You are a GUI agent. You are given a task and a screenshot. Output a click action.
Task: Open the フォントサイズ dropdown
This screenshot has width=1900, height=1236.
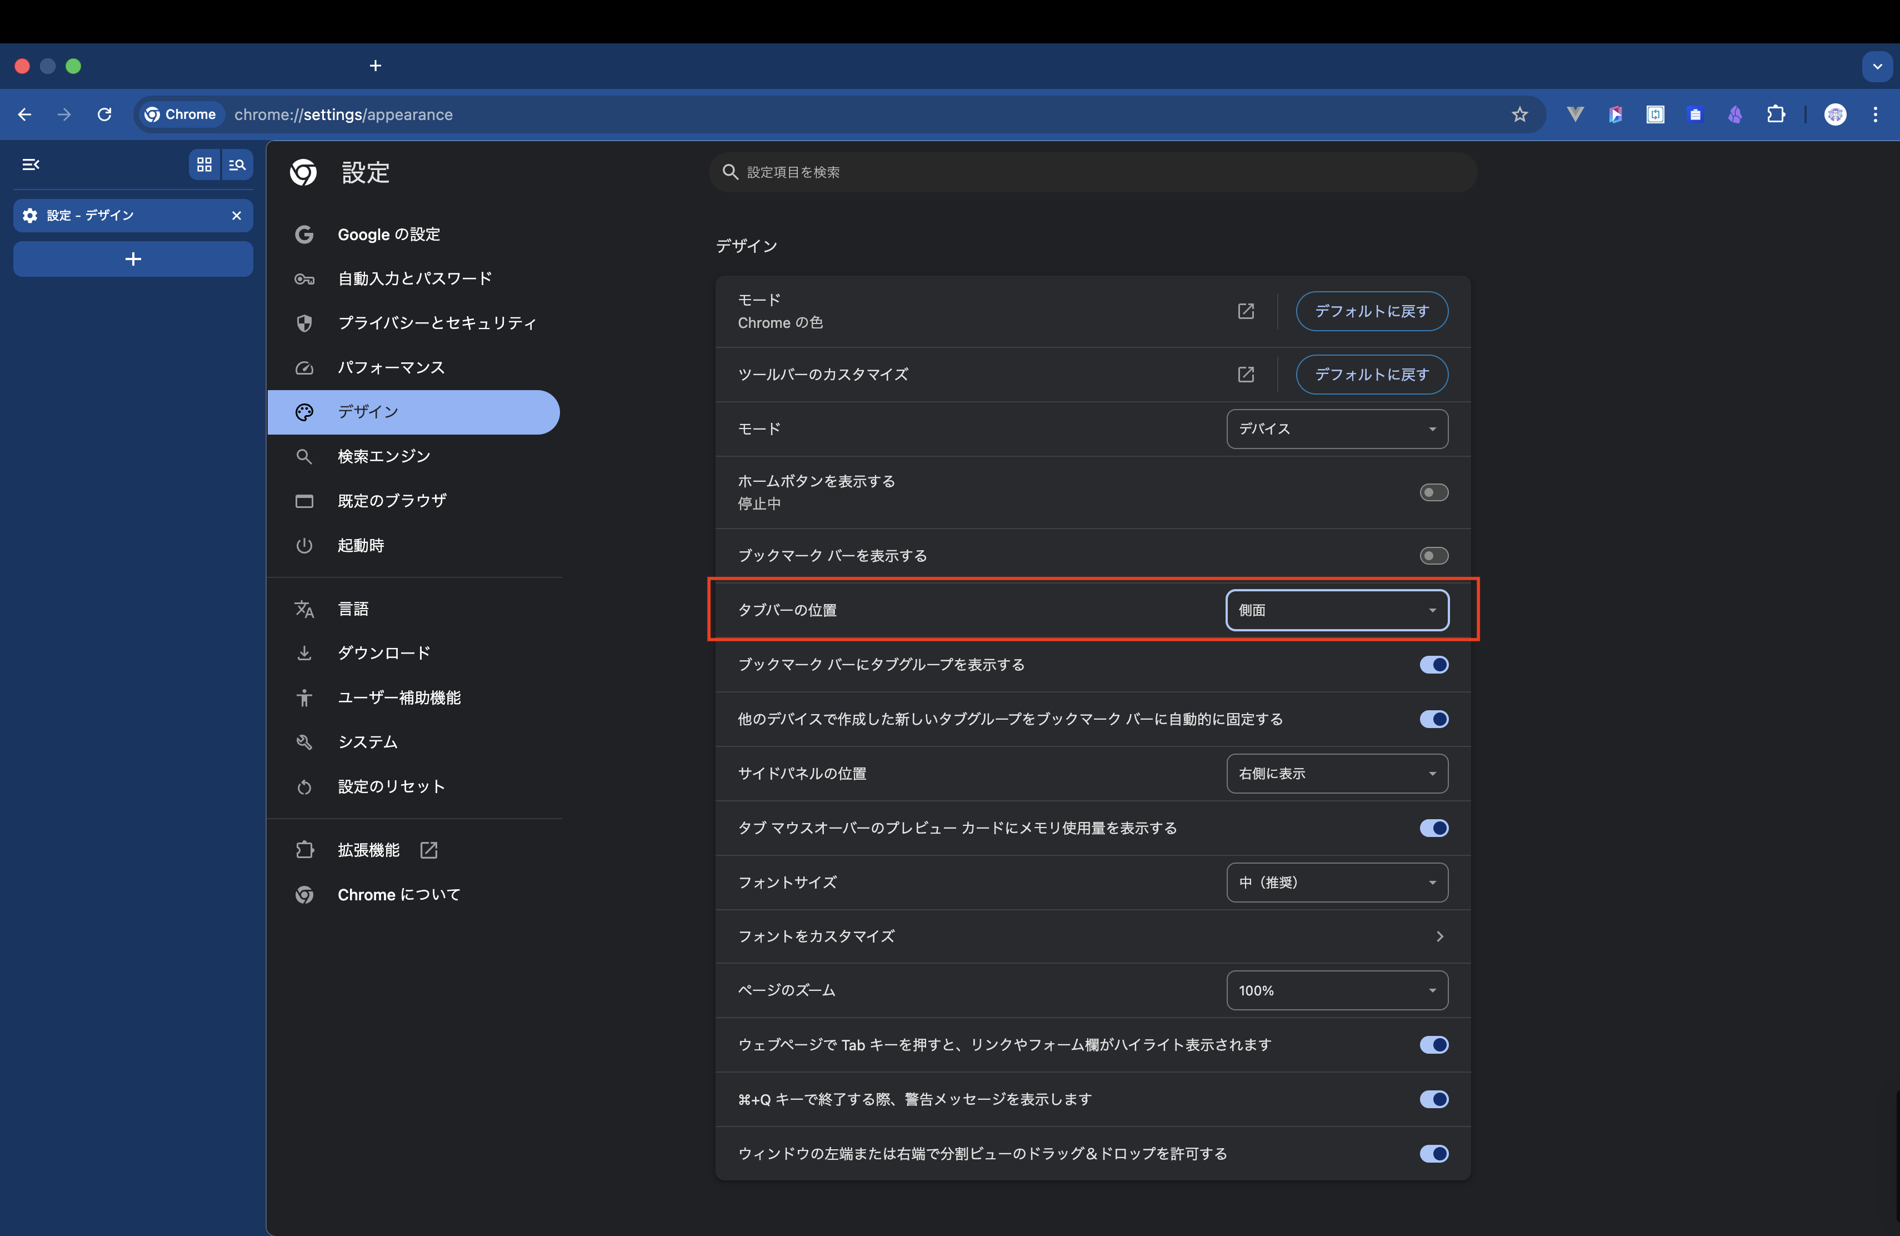click(1337, 883)
